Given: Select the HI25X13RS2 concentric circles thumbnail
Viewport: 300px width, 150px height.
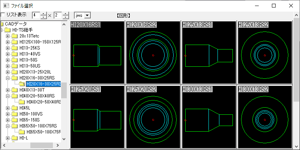Looking at the screenshot, I should (x=265, y=52).
